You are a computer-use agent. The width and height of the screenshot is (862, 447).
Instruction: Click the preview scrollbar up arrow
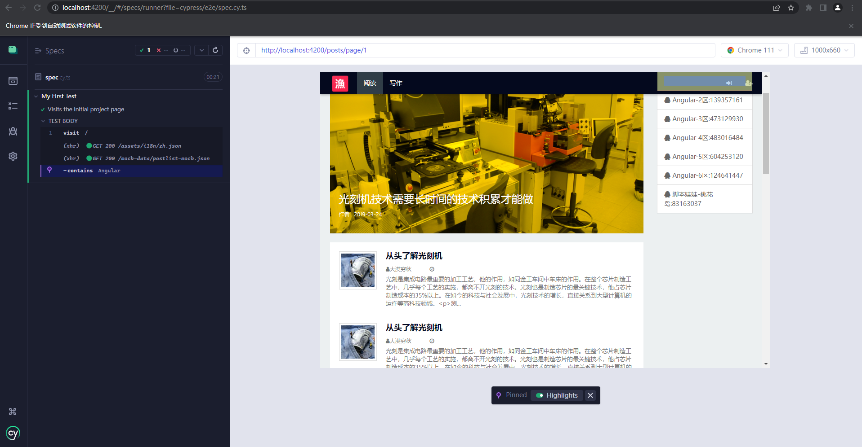pos(766,76)
